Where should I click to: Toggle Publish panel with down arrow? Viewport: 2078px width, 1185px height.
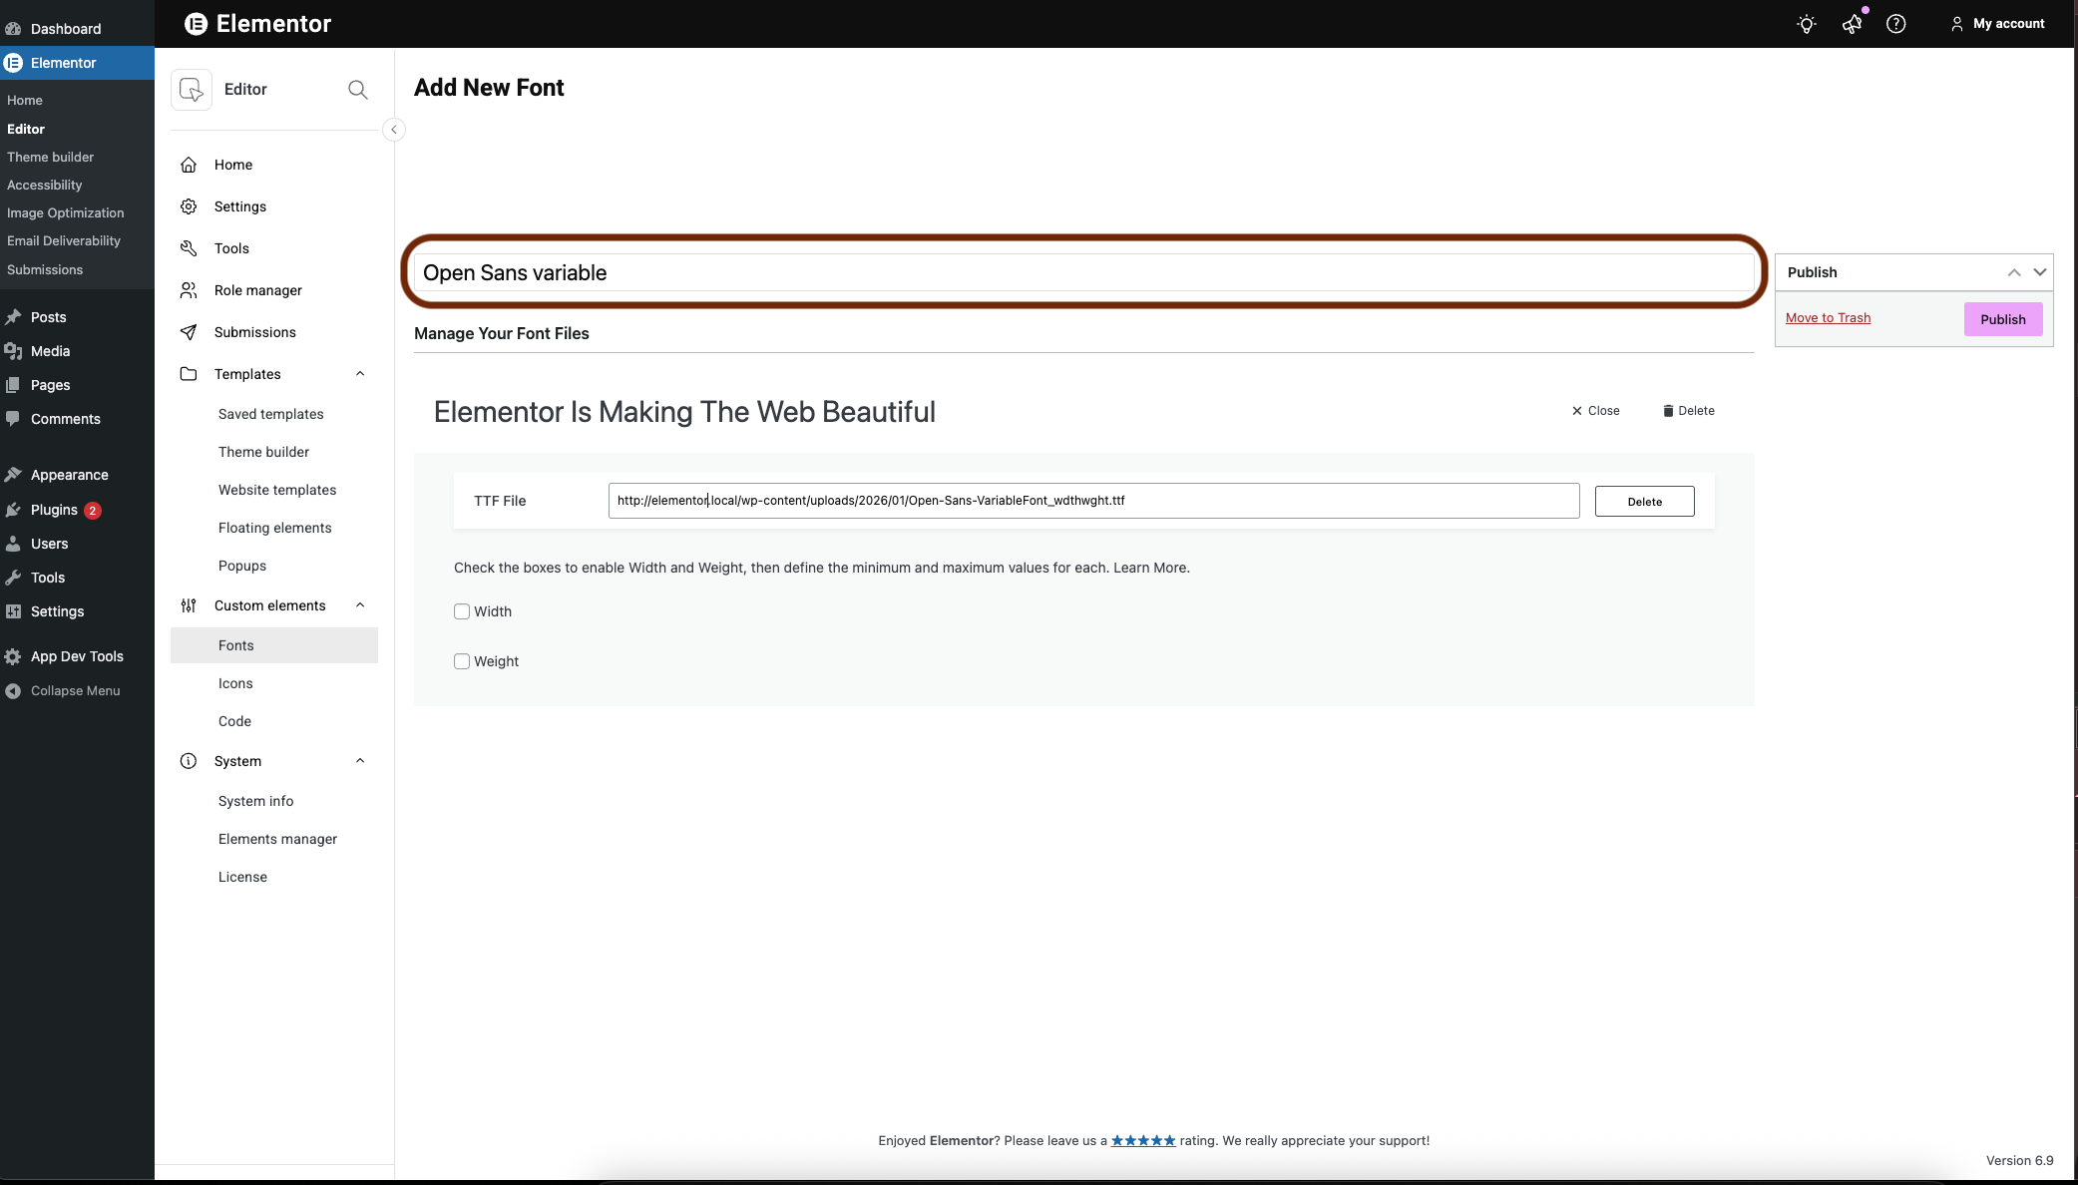click(2039, 272)
